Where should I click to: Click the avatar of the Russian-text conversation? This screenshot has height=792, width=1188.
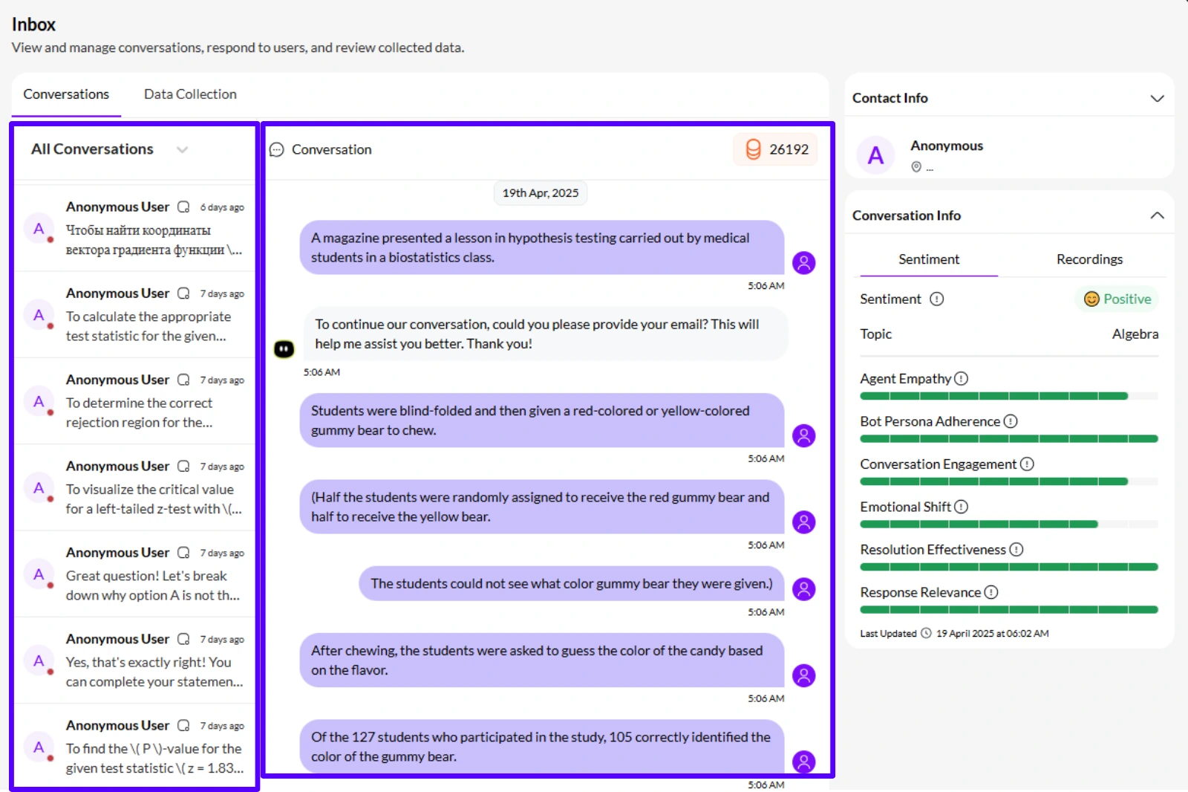(39, 229)
